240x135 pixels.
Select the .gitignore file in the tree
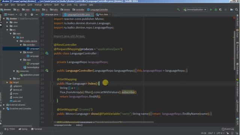coord(16,86)
